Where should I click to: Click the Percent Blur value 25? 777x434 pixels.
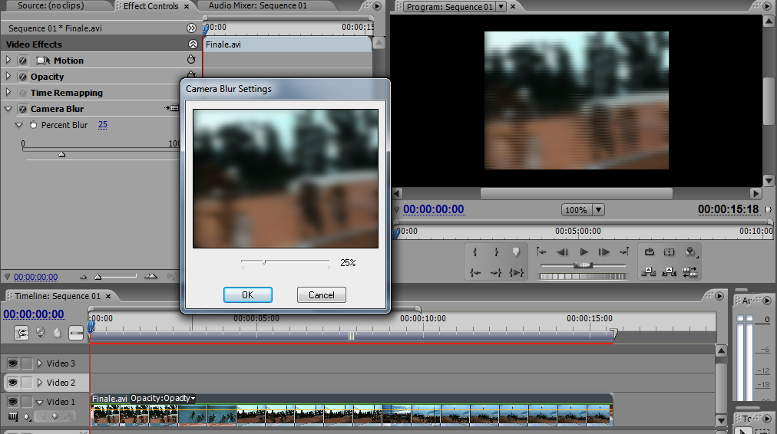[x=103, y=125]
